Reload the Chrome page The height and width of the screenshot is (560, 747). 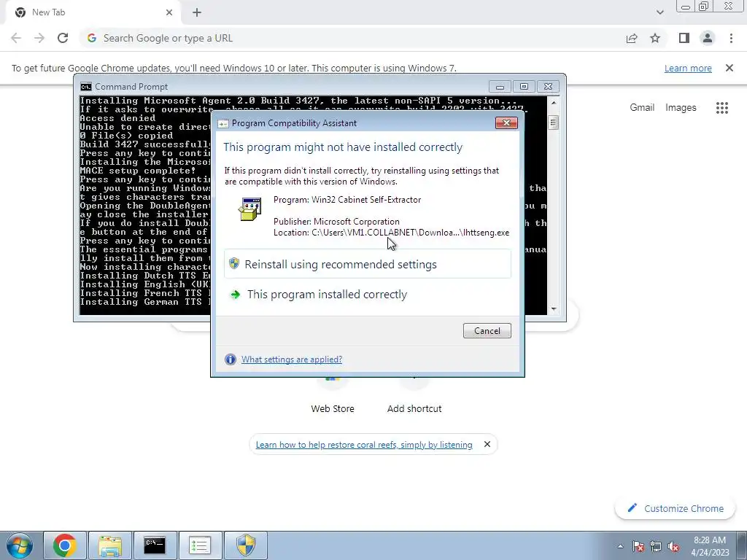click(63, 38)
